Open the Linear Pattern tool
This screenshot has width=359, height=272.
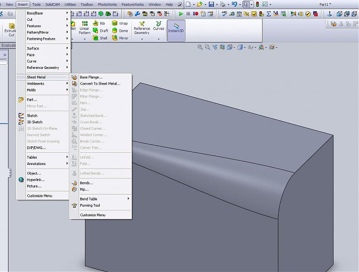[85, 28]
